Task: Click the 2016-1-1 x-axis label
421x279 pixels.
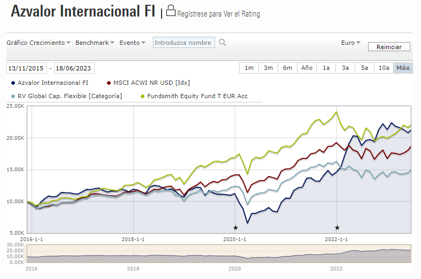Action: coord(32,239)
